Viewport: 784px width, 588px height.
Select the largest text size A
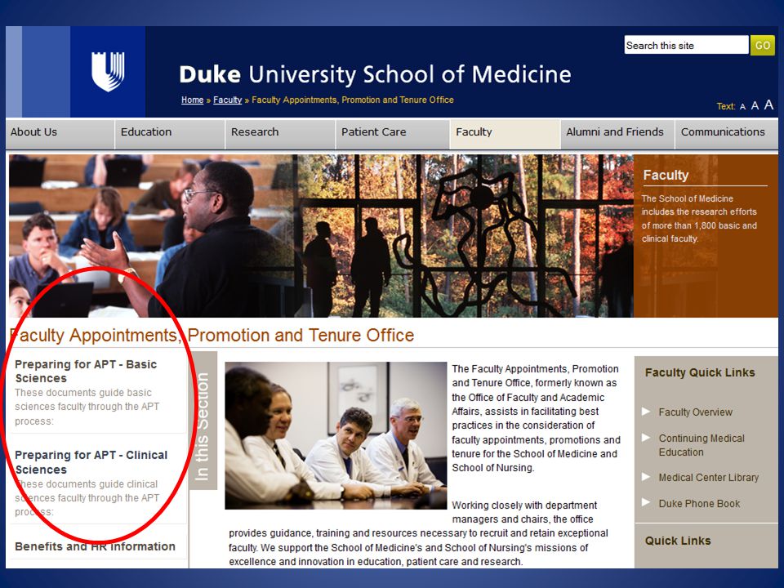pyautogui.click(x=769, y=105)
